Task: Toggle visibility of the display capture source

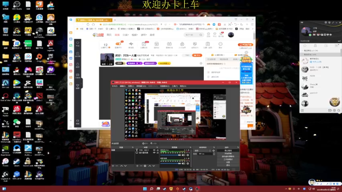Action: [x=154, y=153]
